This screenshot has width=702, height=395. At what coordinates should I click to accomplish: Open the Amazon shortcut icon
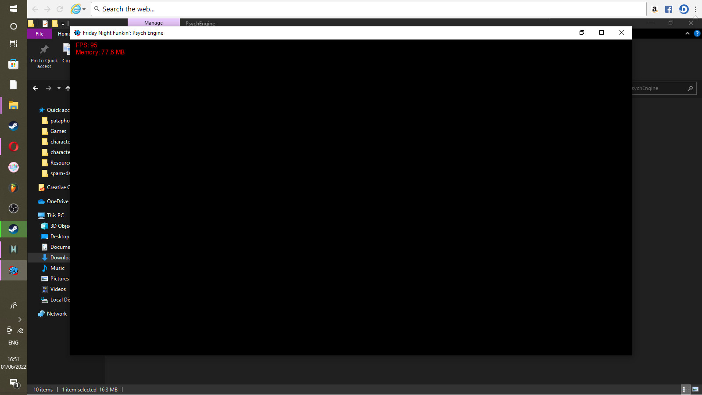[x=655, y=9]
